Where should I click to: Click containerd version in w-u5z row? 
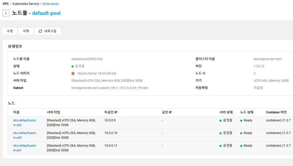pyautogui.click(x=278, y=120)
